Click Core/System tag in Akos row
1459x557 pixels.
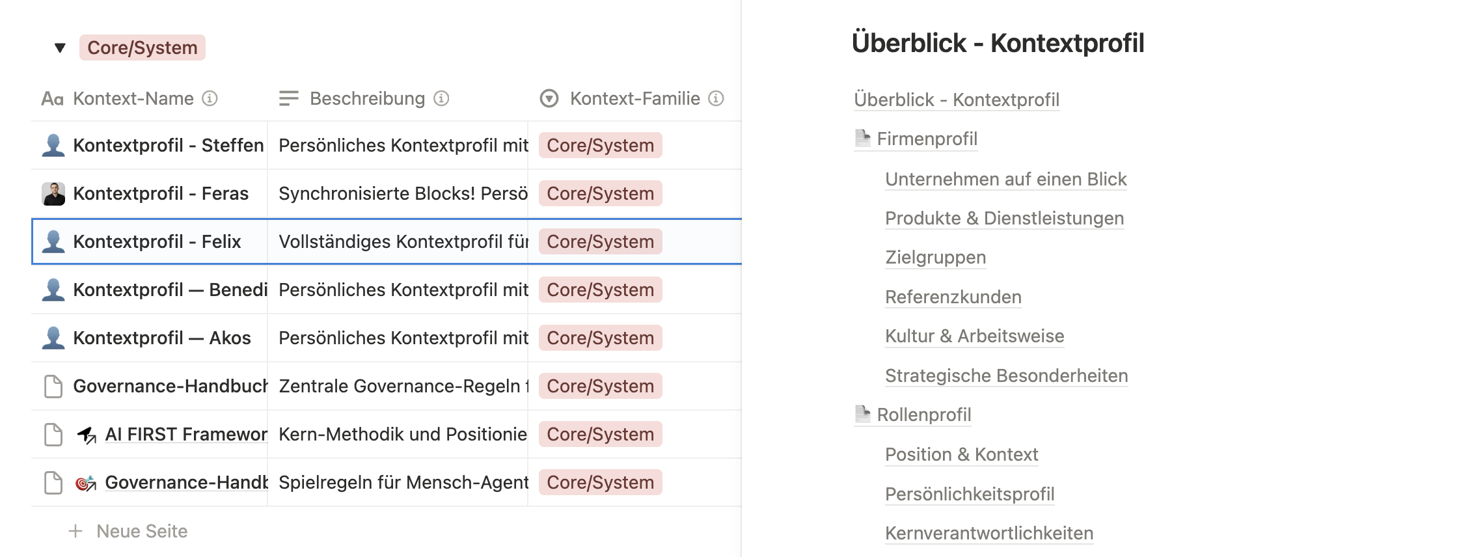(x=600, y=338)
